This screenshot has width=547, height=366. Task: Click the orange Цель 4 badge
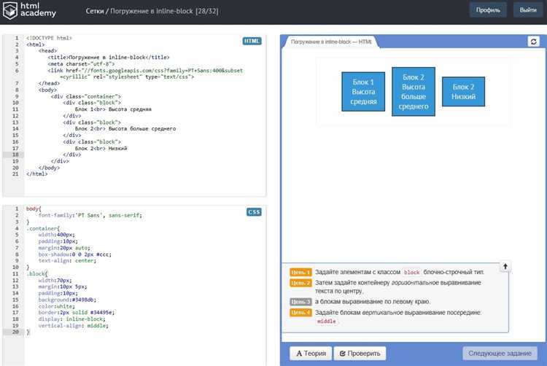(300, 313)
